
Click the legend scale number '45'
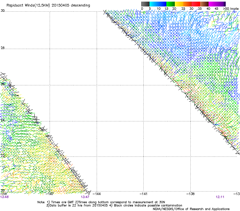tap(216, 9)
